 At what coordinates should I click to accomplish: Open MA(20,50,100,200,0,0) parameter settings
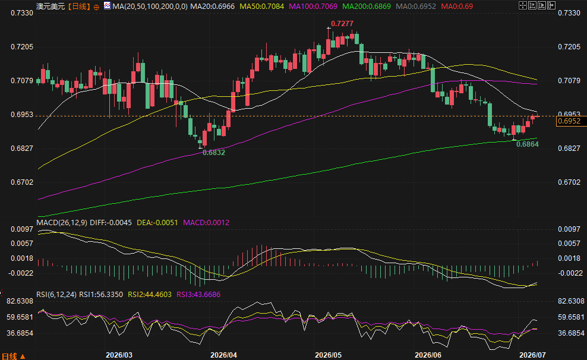pos(150,7)
